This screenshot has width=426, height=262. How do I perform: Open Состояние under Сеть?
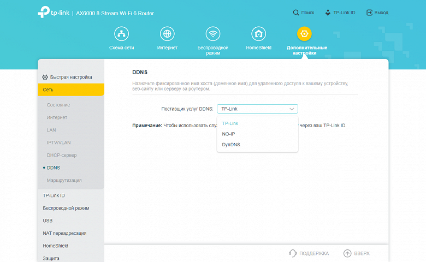58,105
